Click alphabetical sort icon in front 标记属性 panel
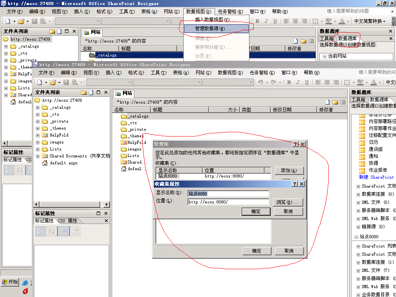 [51, 231]
